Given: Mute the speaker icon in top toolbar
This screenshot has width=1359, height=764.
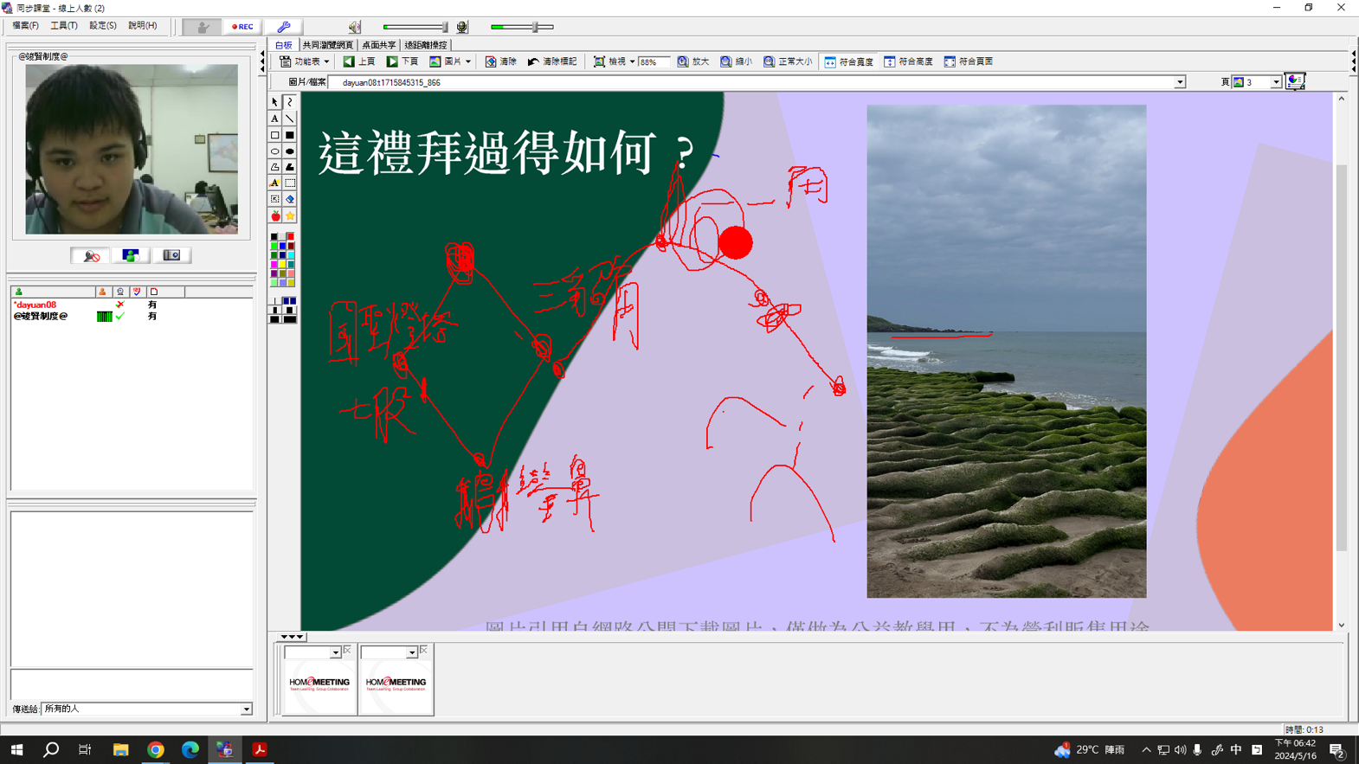Looking at the screenshot, I should pyautogui.click(x=355, y=27).
